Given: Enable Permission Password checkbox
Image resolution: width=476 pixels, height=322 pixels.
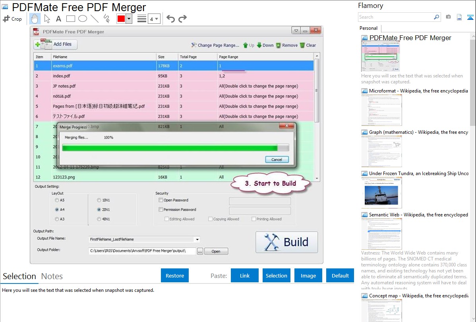Looking at the screenshot, I should coord(161,209).
